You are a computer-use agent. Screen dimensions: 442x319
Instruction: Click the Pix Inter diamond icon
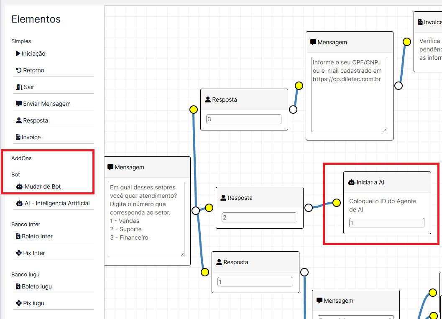pos(18,253)
